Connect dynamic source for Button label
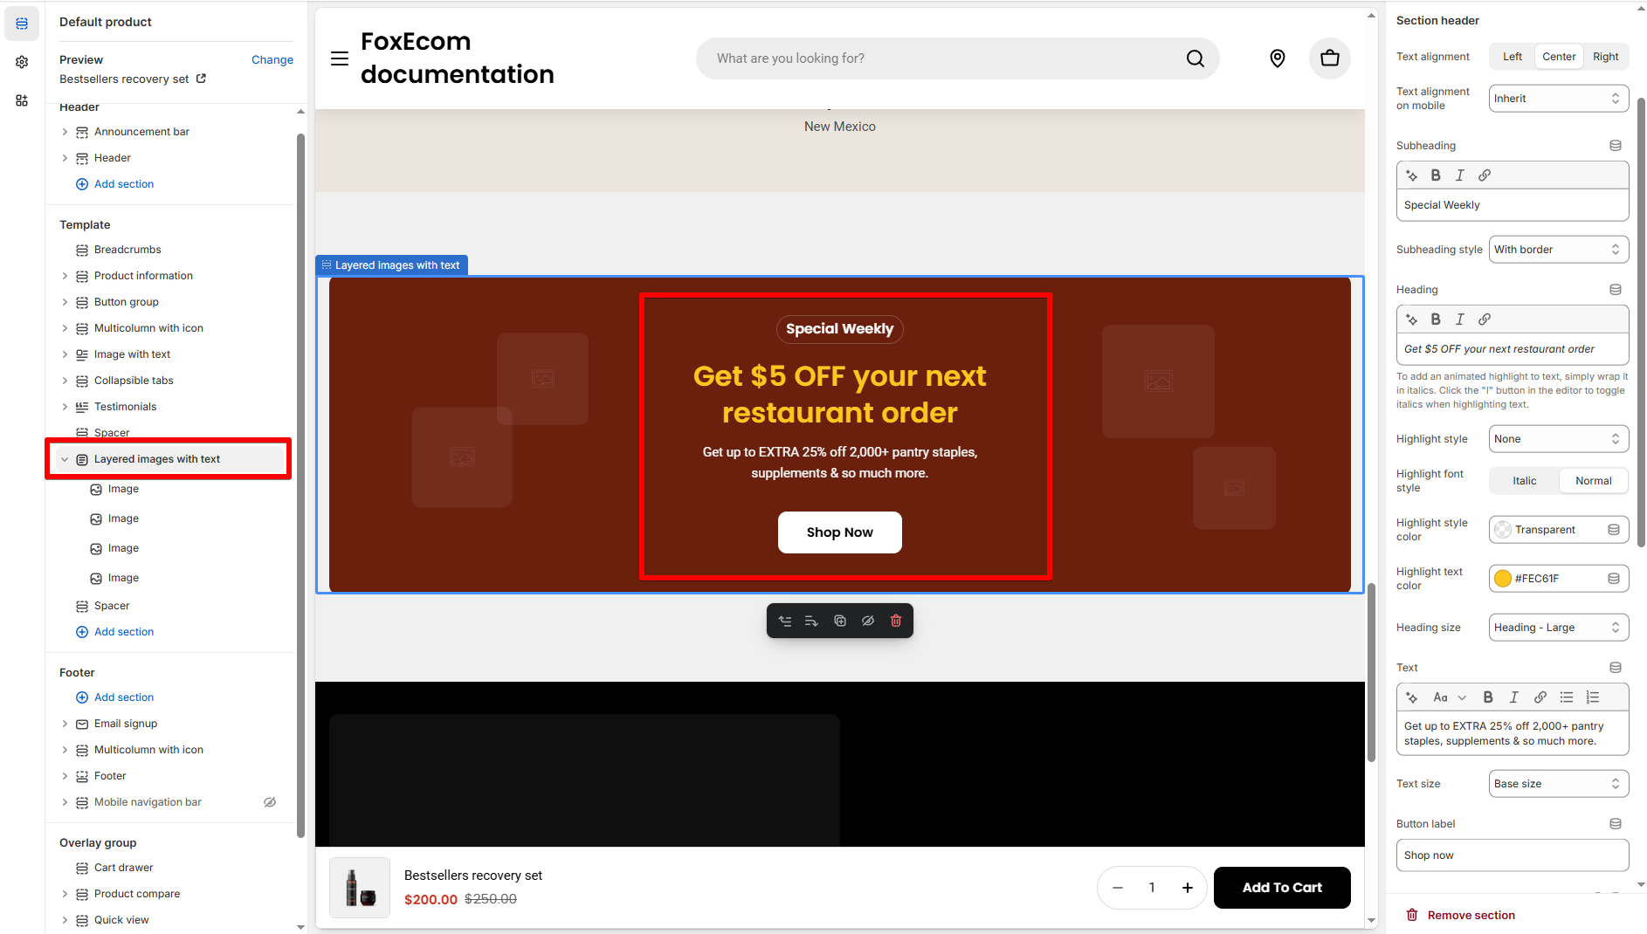Viewport: 1647px width, 934px height. click(1616, 824)
